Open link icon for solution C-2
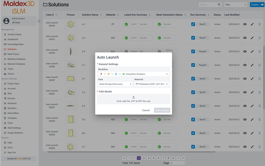265x166 pixels. click(x=193, y=92)
